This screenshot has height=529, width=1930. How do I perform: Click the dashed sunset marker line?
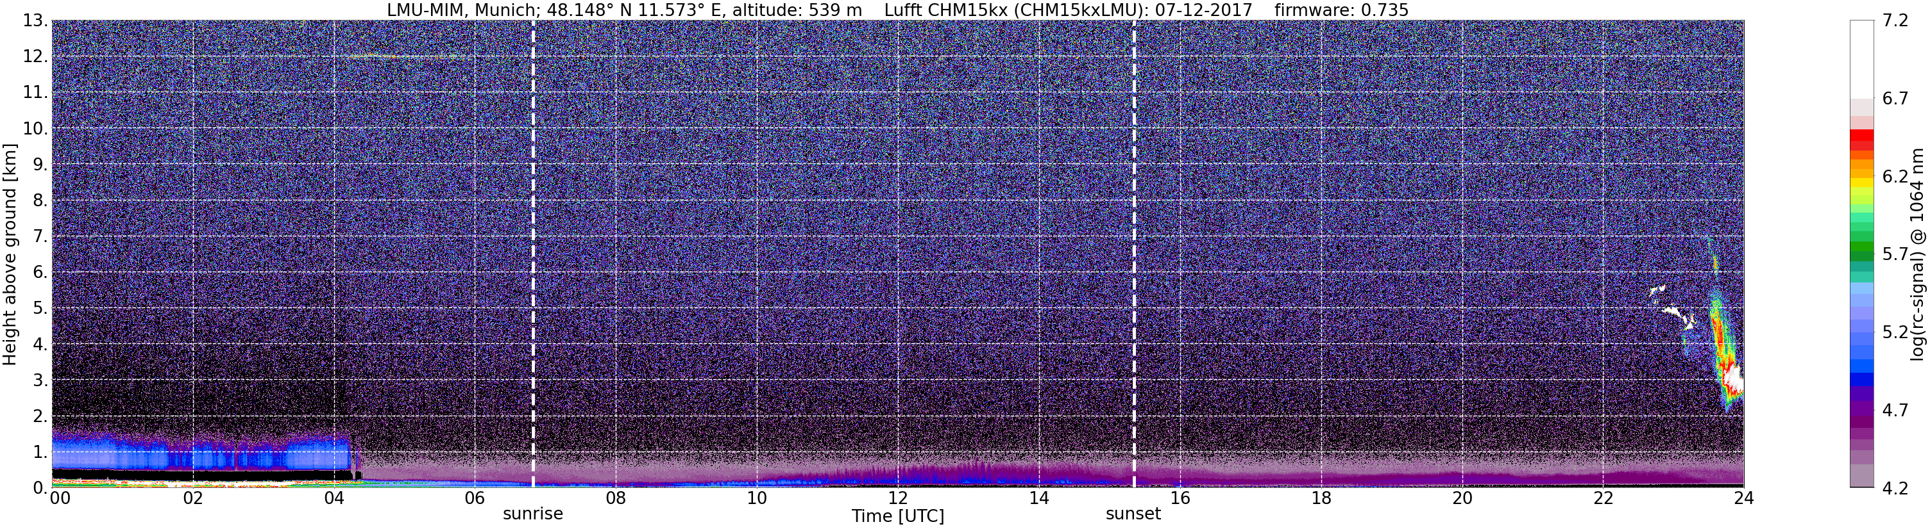1133,254
